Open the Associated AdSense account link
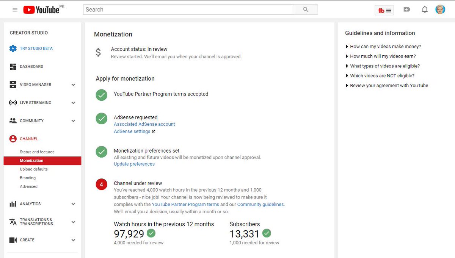 [144, 124]
